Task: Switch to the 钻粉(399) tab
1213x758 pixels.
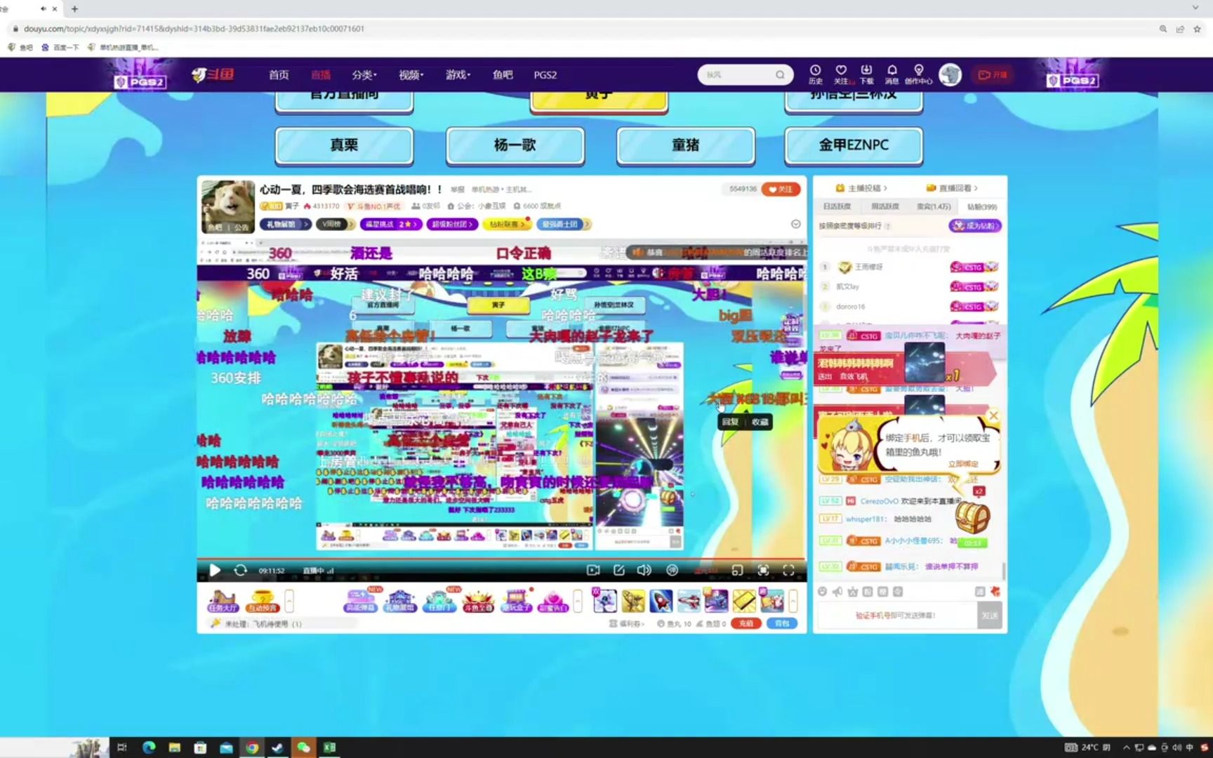Action: click(981, 206)
